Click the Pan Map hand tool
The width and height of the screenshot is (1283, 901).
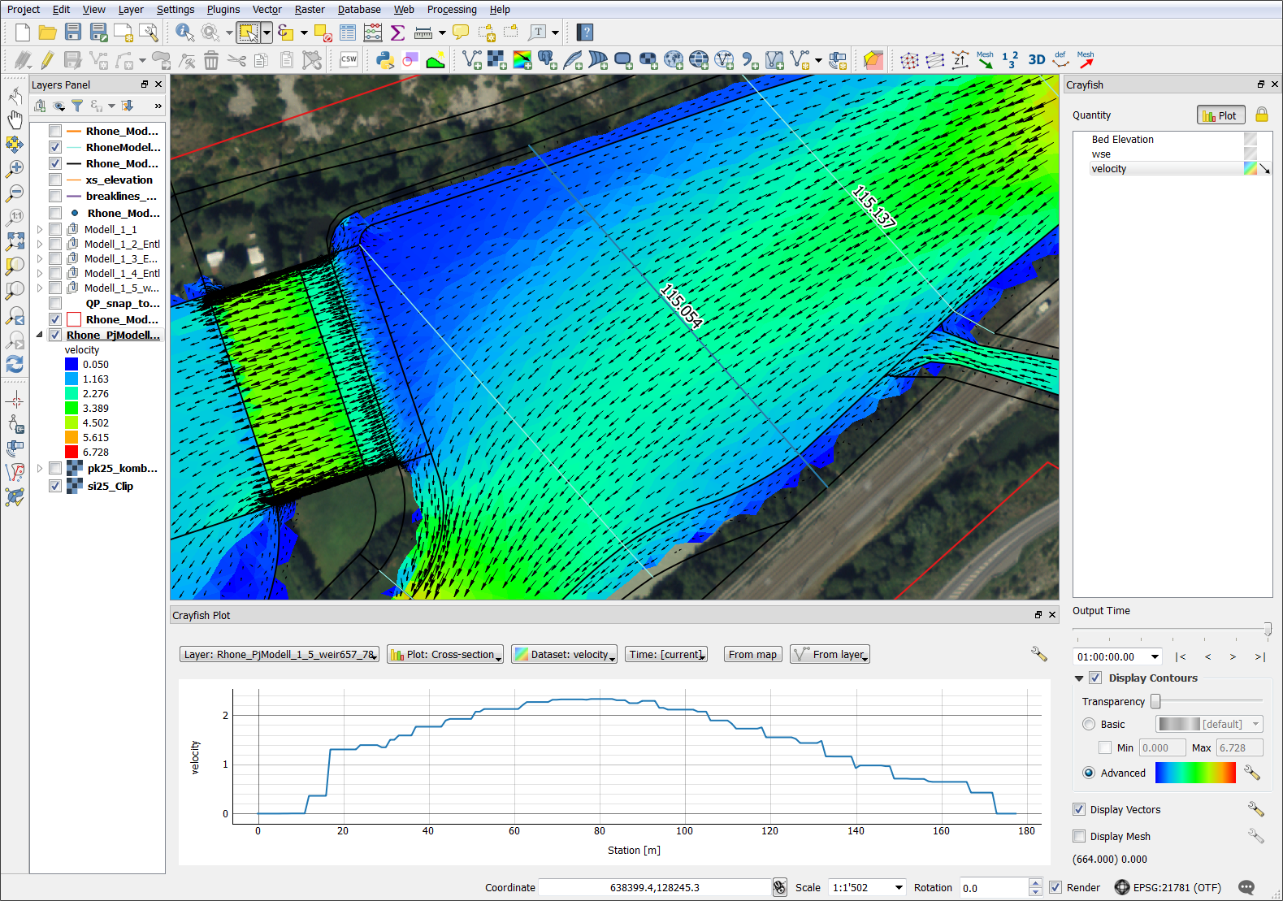(x=15, y=120)
